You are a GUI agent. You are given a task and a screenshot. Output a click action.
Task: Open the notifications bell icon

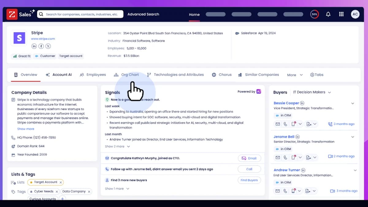pos(328,14)
